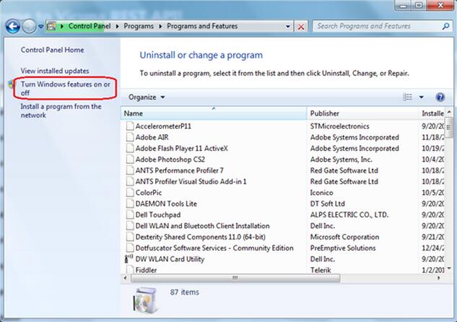Select Dell WLAN and Bluetooth Client Installation
The height and width of the screenshot is (322, 457).
202,226
